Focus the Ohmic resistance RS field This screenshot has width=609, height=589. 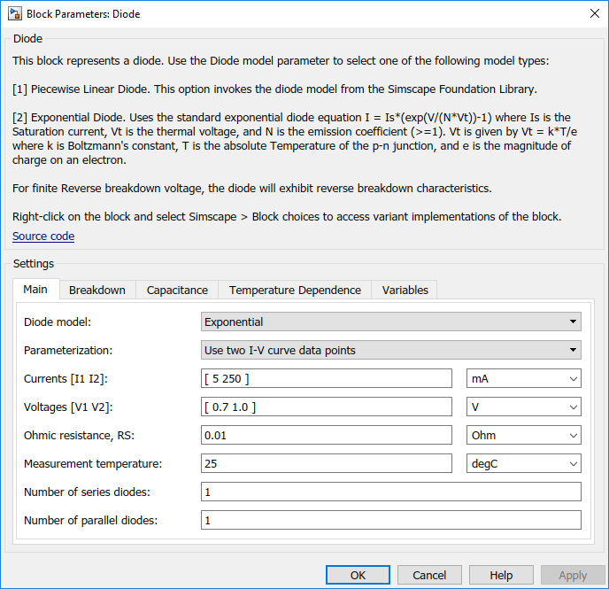pyautogui.click(x=327, y=435)
